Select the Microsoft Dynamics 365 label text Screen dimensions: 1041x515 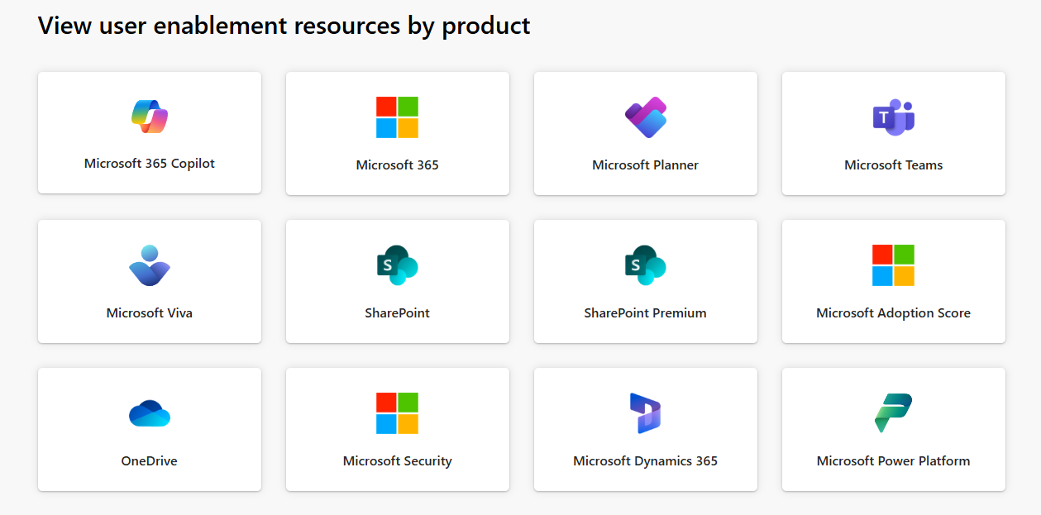pyautogui.click(x=646, y=460)
